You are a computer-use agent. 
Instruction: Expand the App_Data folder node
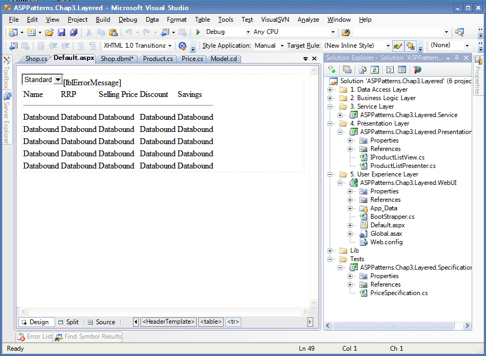pyautogui.click(x=350, y=209)
